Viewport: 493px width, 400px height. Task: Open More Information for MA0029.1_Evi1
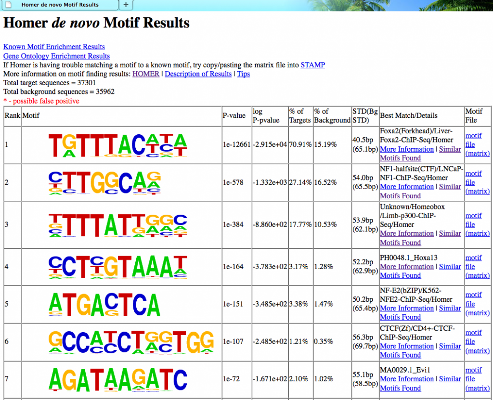click(x=406, y=379)
